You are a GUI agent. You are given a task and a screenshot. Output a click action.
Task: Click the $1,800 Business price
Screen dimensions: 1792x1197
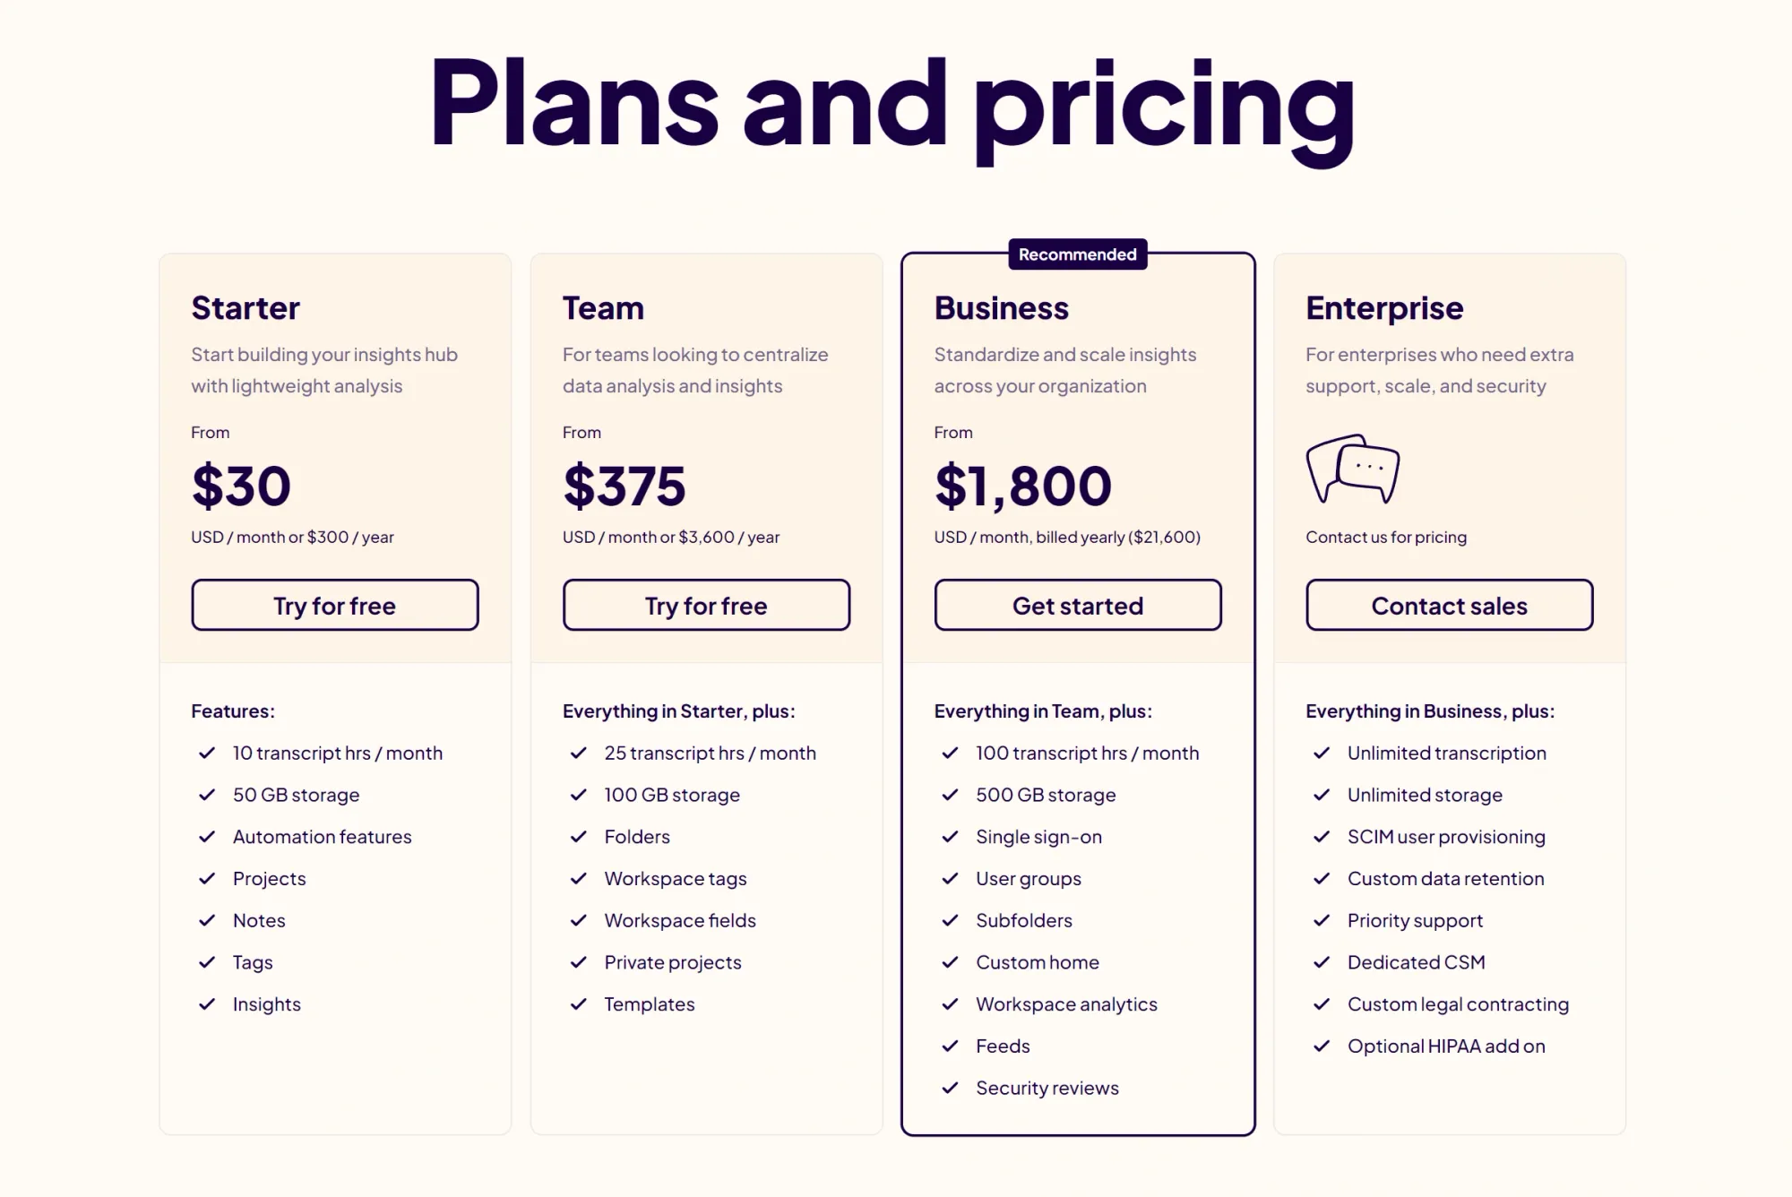(x=1021, y=485)
